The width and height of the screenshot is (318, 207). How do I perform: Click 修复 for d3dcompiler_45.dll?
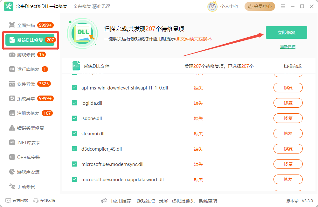288,149
